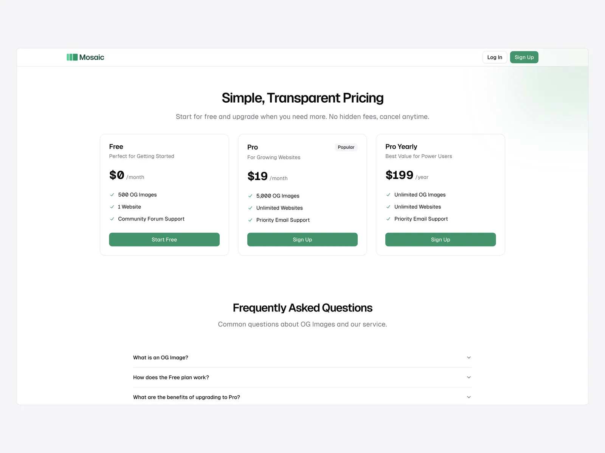Screen dimensions: 605x453
Task: Click the Mosaic logo icon
Action: [72, 57]
